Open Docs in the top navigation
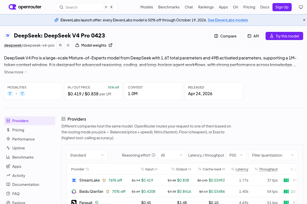The width and height of the screenshot is (307, 204). pos(265,7)
